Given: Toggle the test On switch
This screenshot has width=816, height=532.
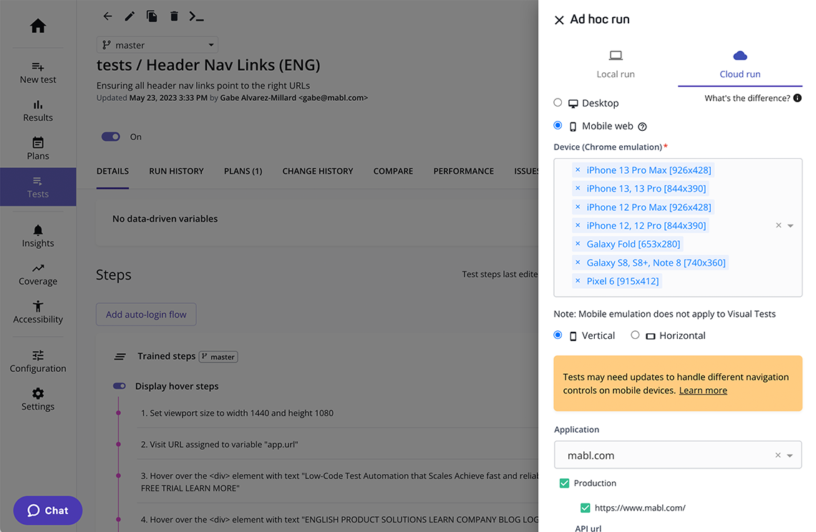Looking at the screenshot, I should click(x=110, y=137).
